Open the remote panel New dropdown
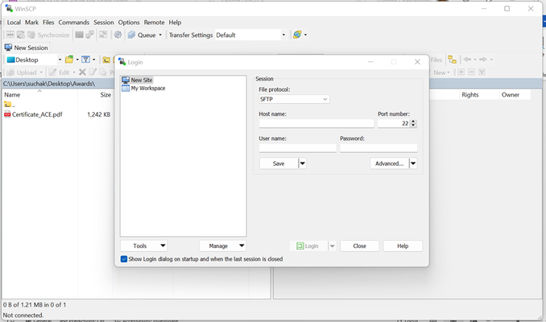 pyautogui.click(x=441, y=72)
